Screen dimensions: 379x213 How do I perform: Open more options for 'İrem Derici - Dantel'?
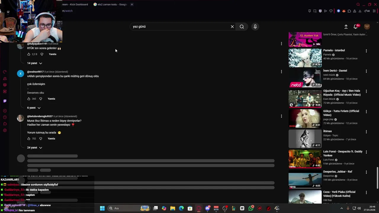(x=366, y=71)
